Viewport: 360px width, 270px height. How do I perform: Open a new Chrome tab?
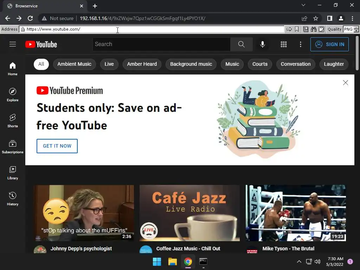(x=95, y=6)
